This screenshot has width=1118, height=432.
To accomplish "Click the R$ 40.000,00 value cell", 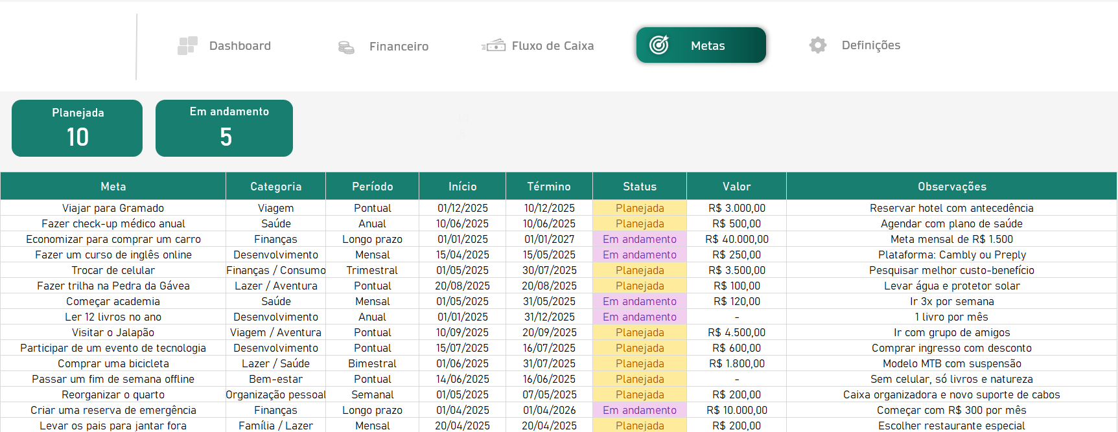I will pyautogui.click(x=736, y=239).
